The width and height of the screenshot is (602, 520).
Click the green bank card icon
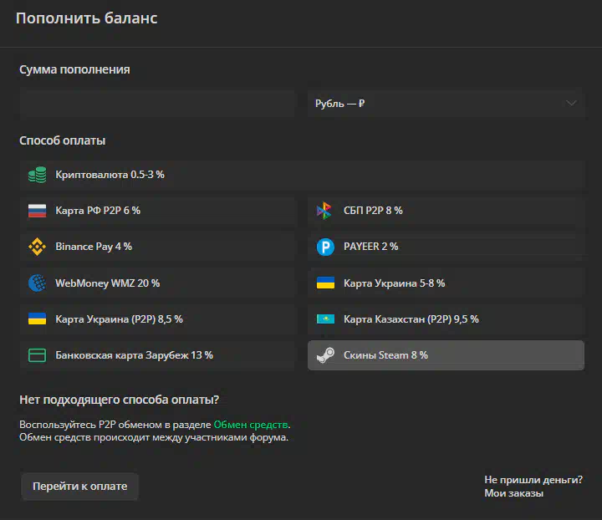[x=38, y=355]
